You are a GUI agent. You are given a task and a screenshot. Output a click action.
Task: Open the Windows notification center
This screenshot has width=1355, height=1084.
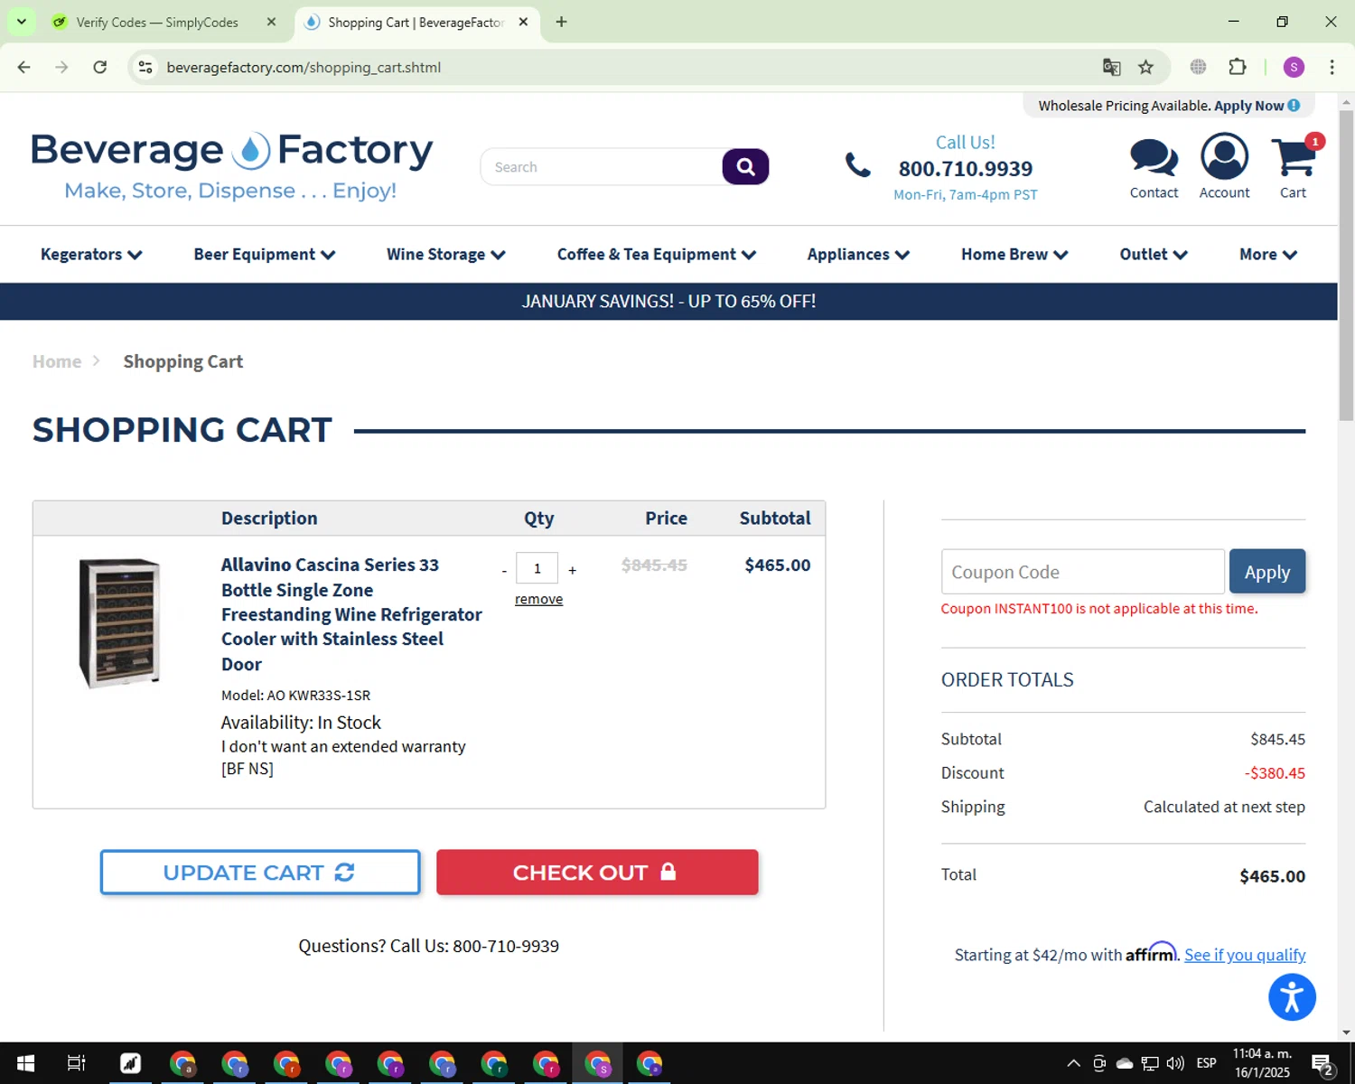(1322, 1063)
